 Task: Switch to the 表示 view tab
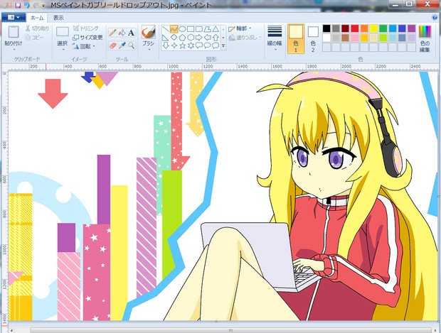(x=58, y=18)
